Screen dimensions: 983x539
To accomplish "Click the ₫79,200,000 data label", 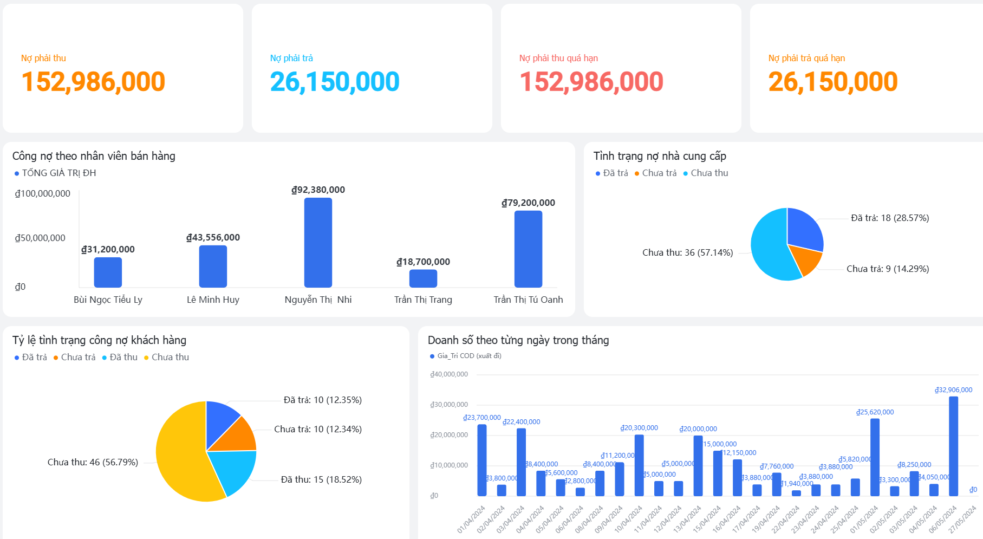I will tap(528, 203).
